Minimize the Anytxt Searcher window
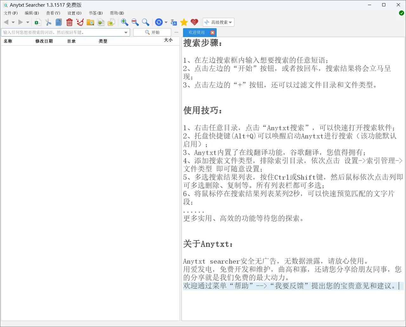 [370, 5]
